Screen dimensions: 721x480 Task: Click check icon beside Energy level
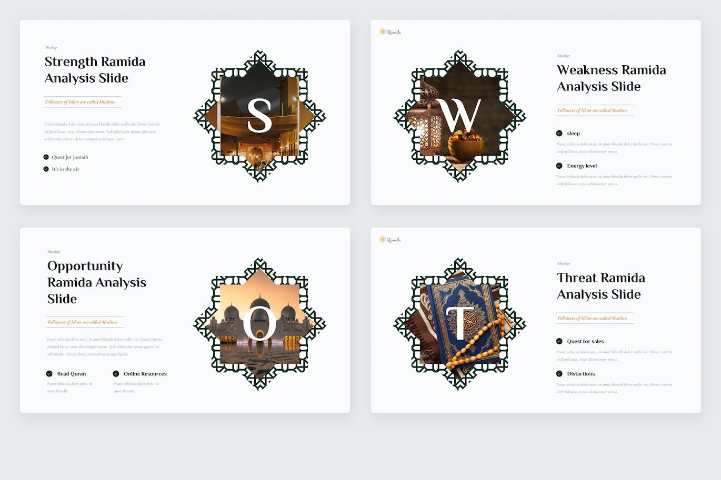coord(559,166)
